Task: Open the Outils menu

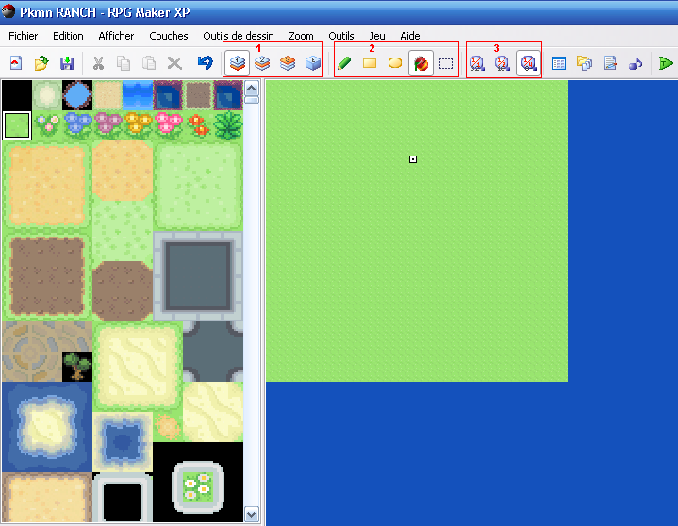Action: pyautogui.click(x=341, y=36)
